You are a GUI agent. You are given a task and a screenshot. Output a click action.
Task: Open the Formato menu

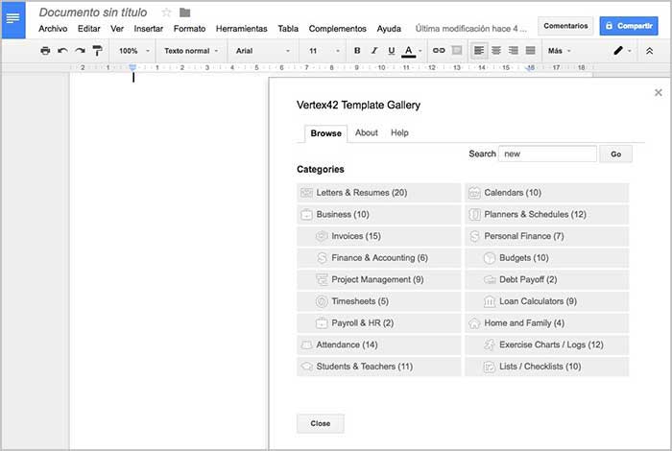point(189,29)
